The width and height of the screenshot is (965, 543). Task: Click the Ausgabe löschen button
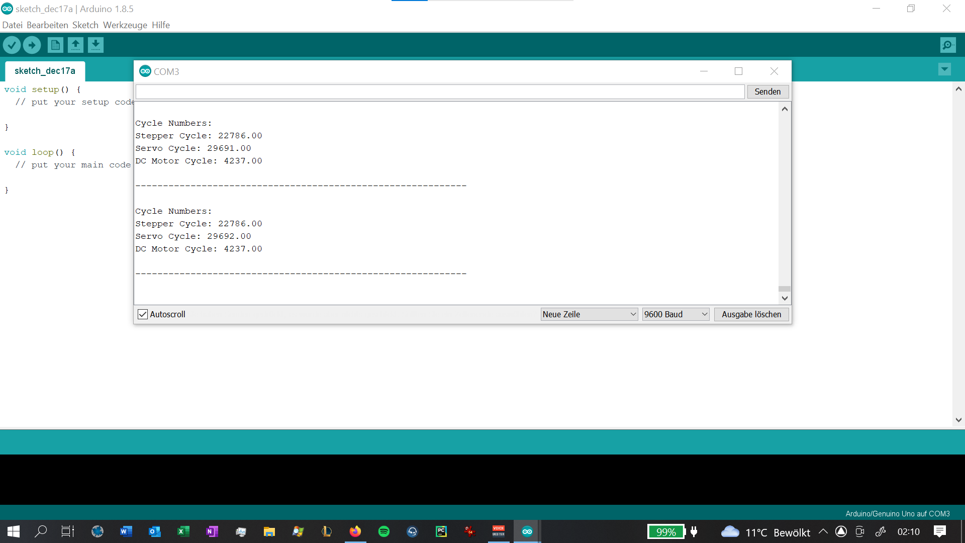751,314
